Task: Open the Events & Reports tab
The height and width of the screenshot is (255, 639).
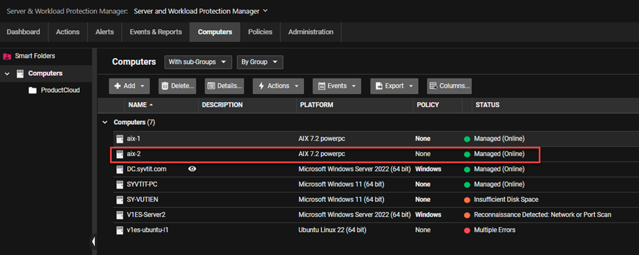Action: click(x=156, y=32)
